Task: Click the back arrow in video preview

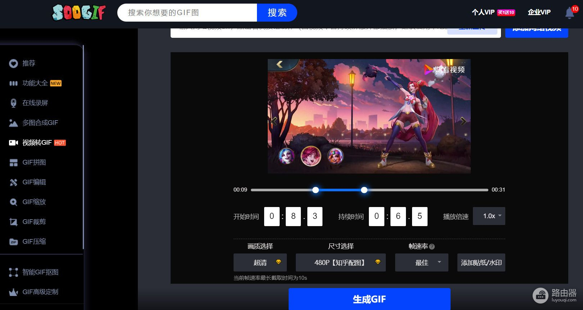Action: click(x=280, y=64)
